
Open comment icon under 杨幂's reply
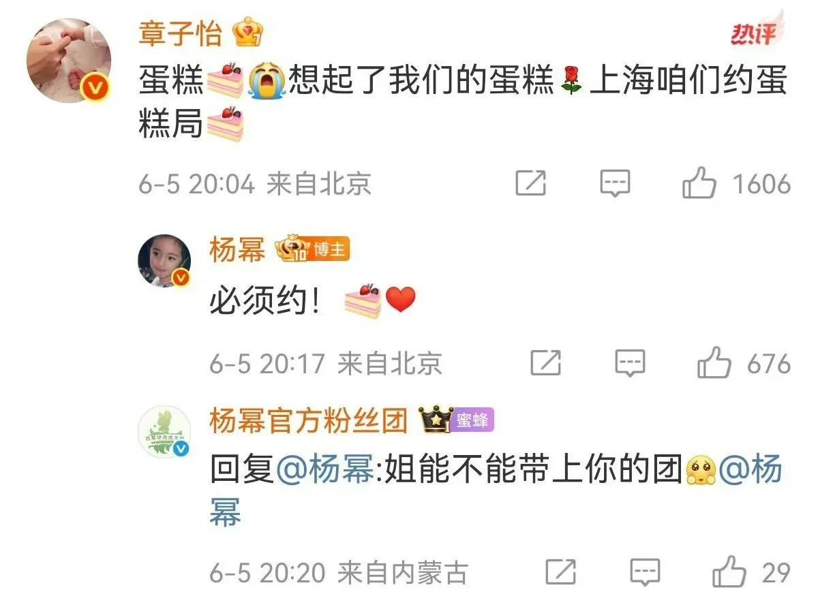pos(630,363)
